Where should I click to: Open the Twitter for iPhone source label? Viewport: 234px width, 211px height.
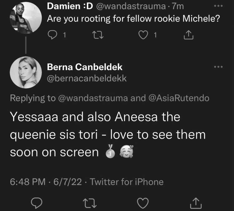127,182
